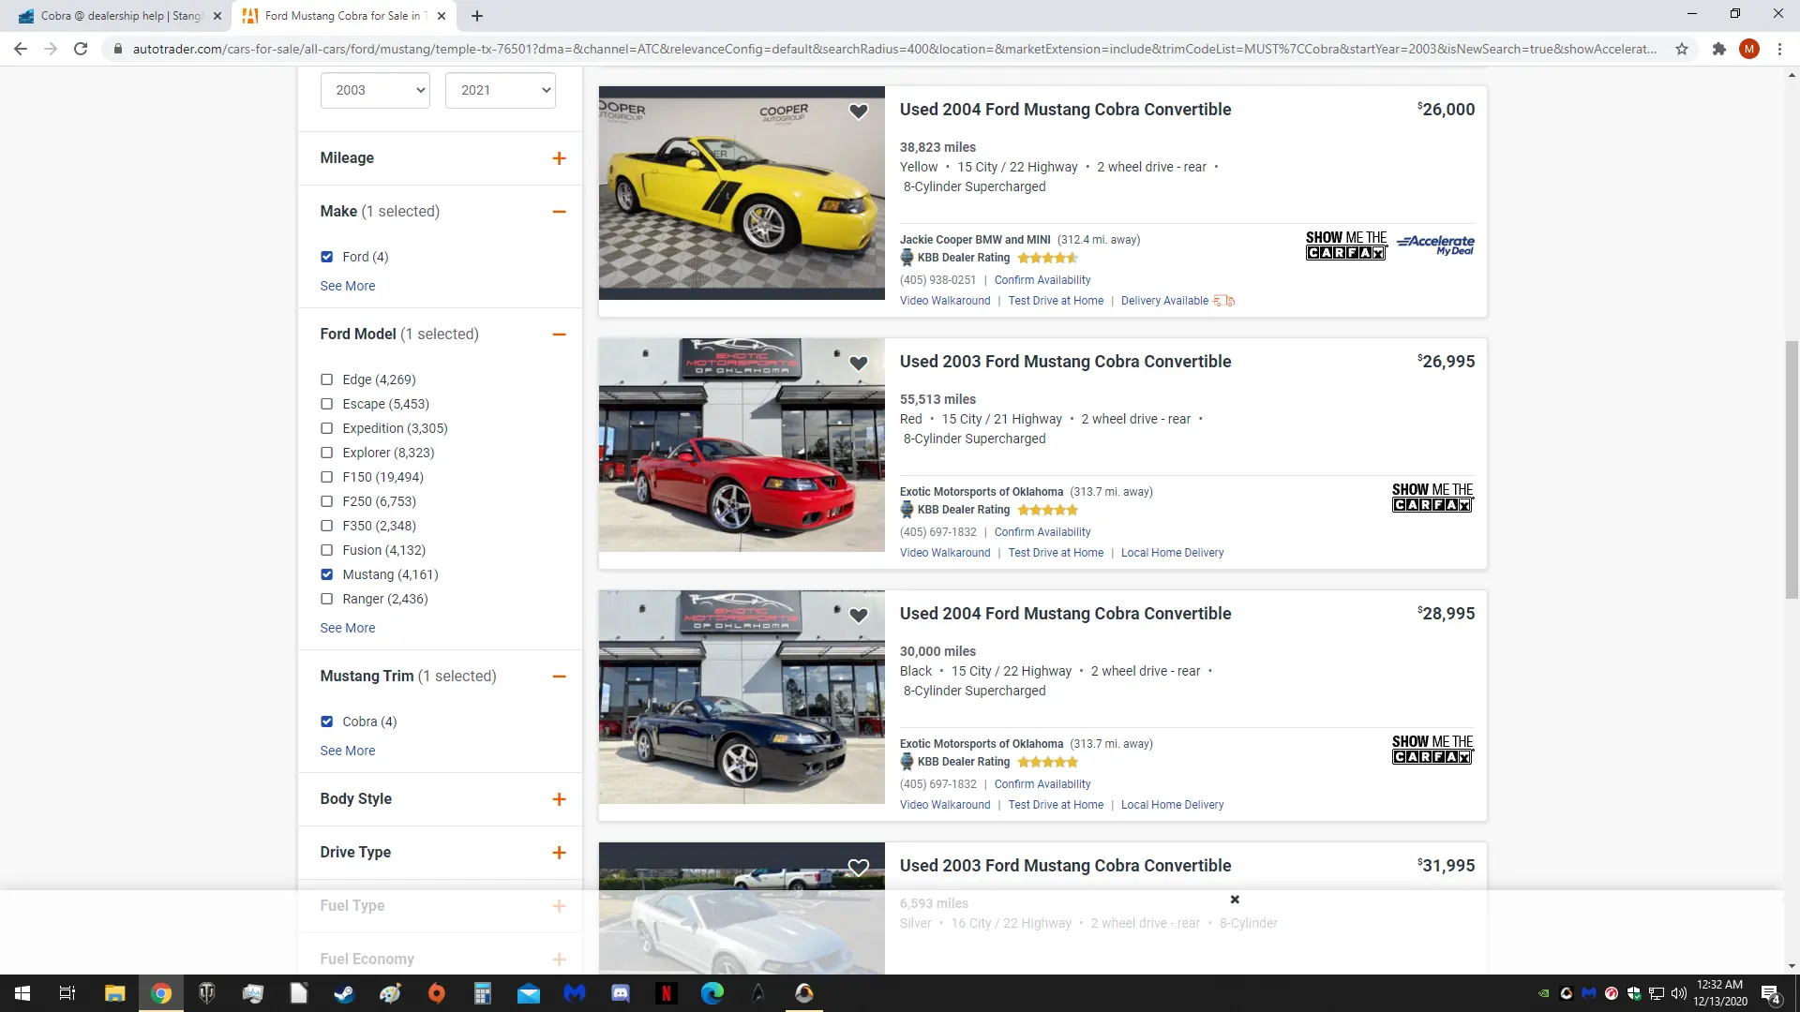Open Netflix from the taskbar

tap(667, 993)
